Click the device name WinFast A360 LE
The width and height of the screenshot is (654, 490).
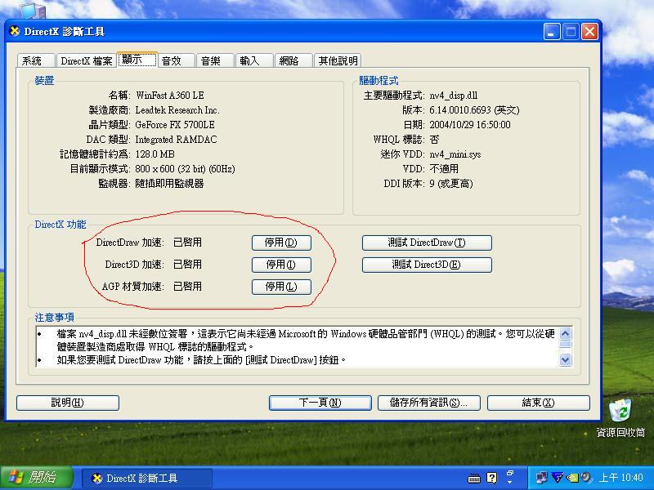click(x=170, y=96)
